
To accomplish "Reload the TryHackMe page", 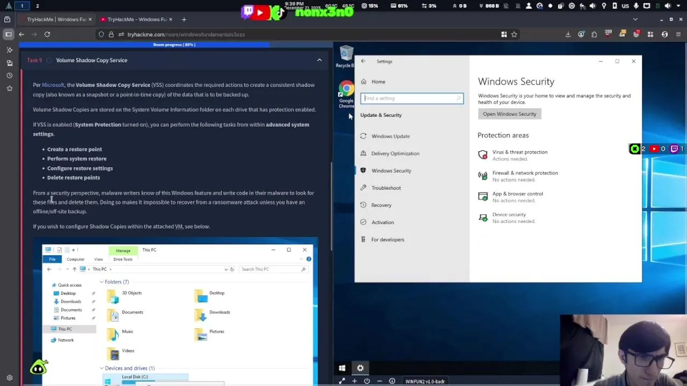I will (x=47, y=34).
